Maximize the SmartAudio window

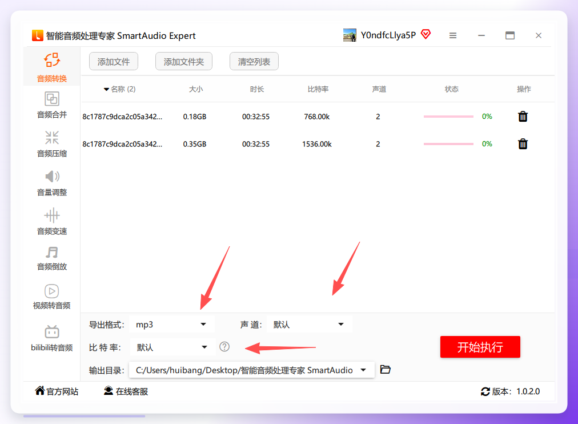(x=510, y=35)
